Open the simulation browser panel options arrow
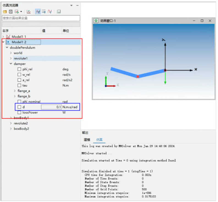218x202 pixels. pos(71,5)
